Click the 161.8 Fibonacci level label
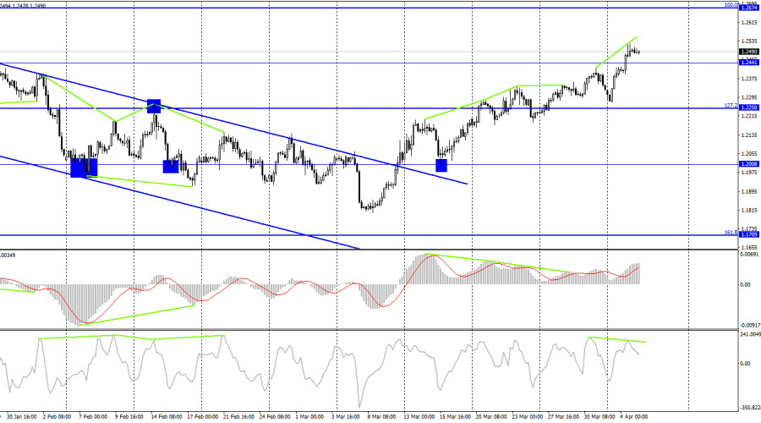761x423 pixels. (x=731, y=232)
